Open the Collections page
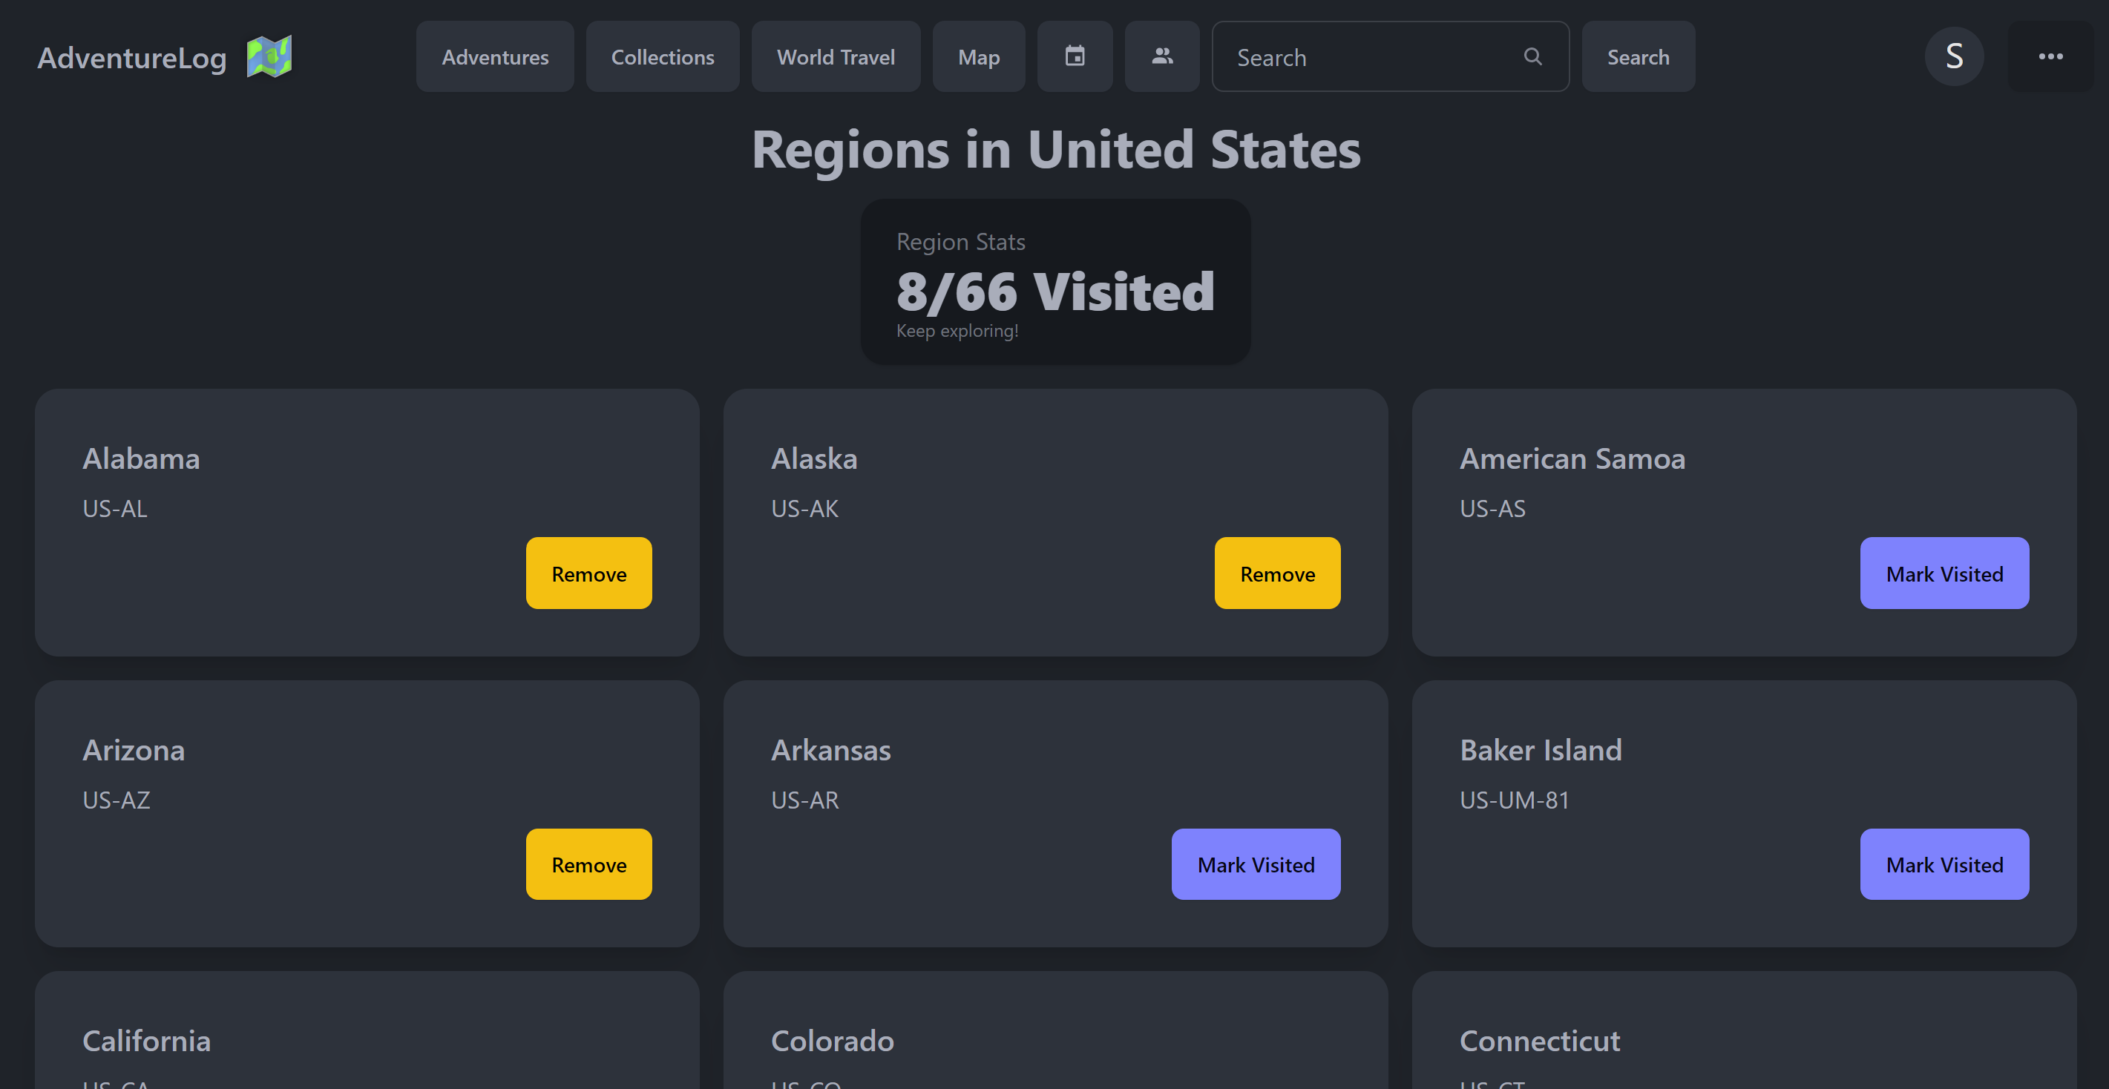Viewport: 2109px width, 1089px height. pyautogui.click(x=663, y=56)
